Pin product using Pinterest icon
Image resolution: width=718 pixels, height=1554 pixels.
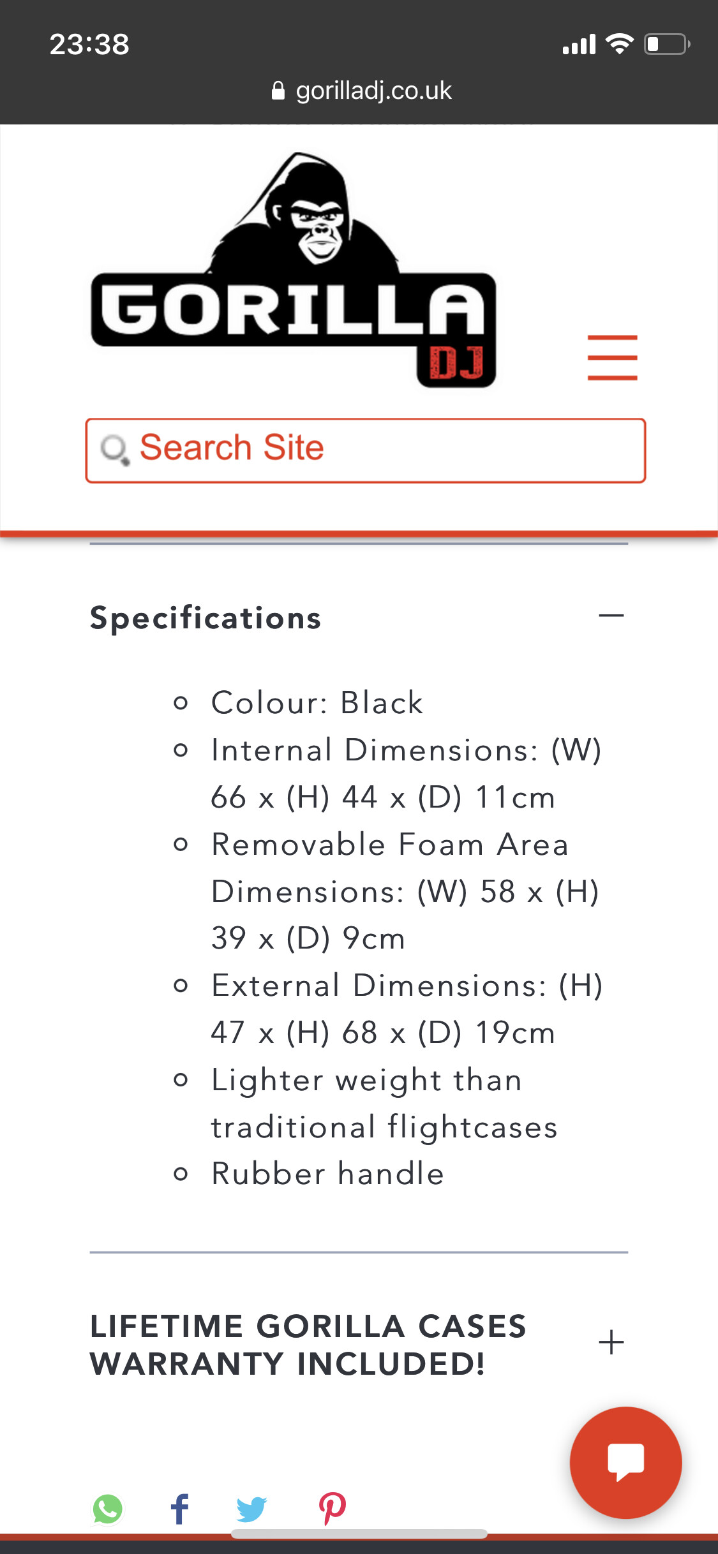tap(333, 1509)
